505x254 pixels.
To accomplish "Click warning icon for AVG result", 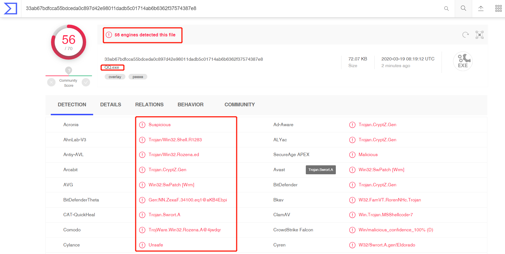I will click(142, 185).
